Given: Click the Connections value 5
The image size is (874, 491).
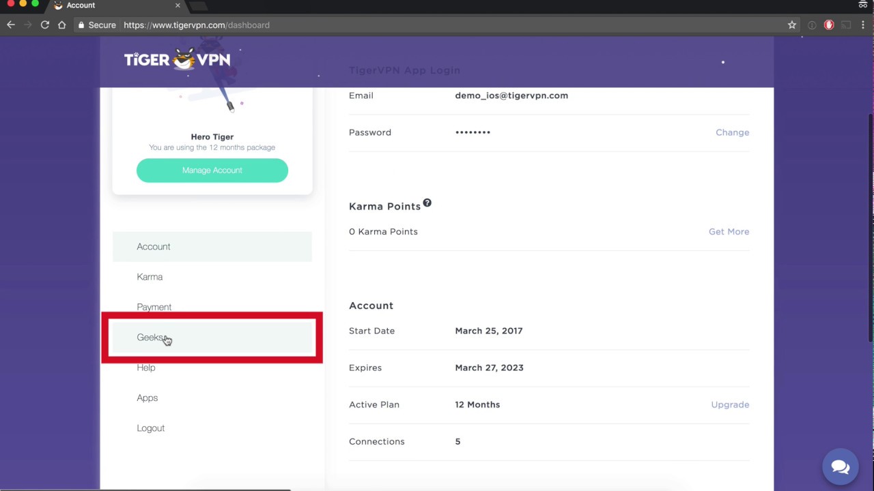Looking at the screenshot, I should tap(457, 441).
